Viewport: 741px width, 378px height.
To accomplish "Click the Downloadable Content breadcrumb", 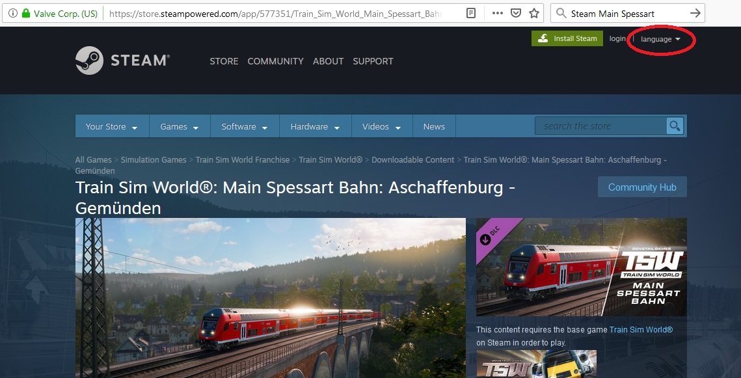I will (x=412, y=159).
